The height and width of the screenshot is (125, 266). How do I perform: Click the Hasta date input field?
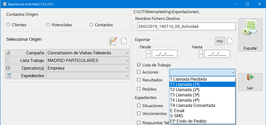[x=217, y=54]
